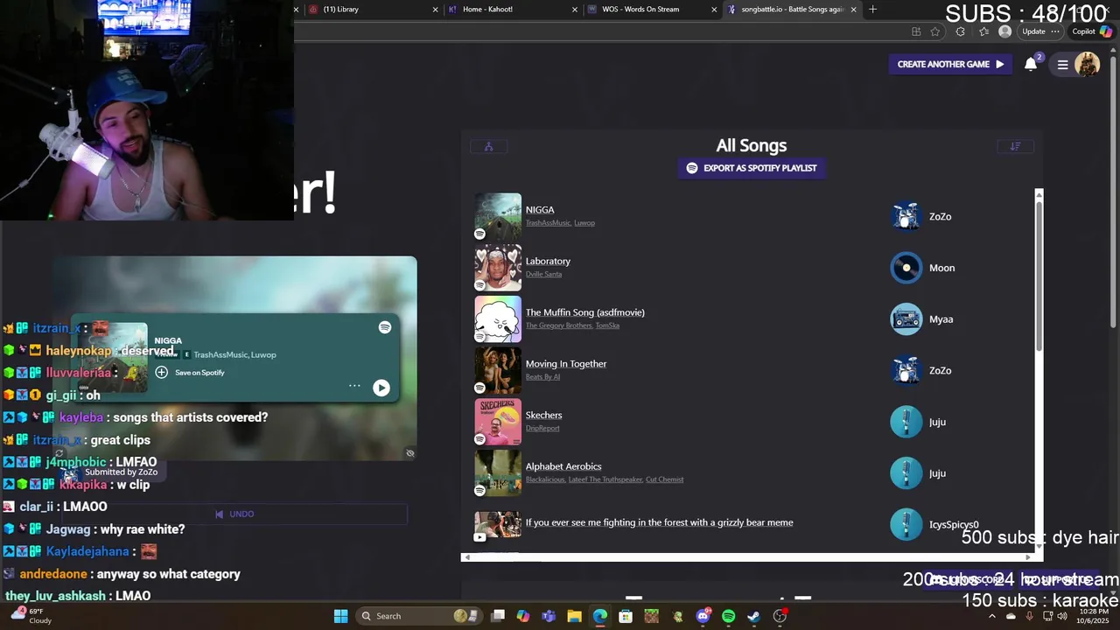Click the Create Another Game button
Viewport: 1120px width, 630px height.
(x=949, y=64)
